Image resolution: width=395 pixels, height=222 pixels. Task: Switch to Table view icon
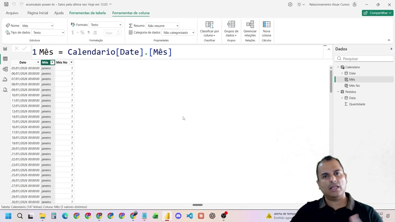pyautogui.click(x=5, y=59)
